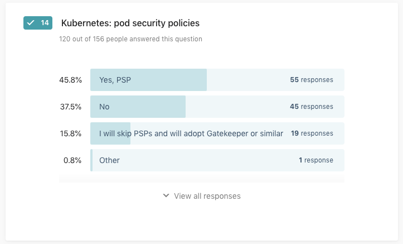Viewport: 403px width, 244px height.
Task: Expand 'View all responses' text link
Action: click(207, 196)
